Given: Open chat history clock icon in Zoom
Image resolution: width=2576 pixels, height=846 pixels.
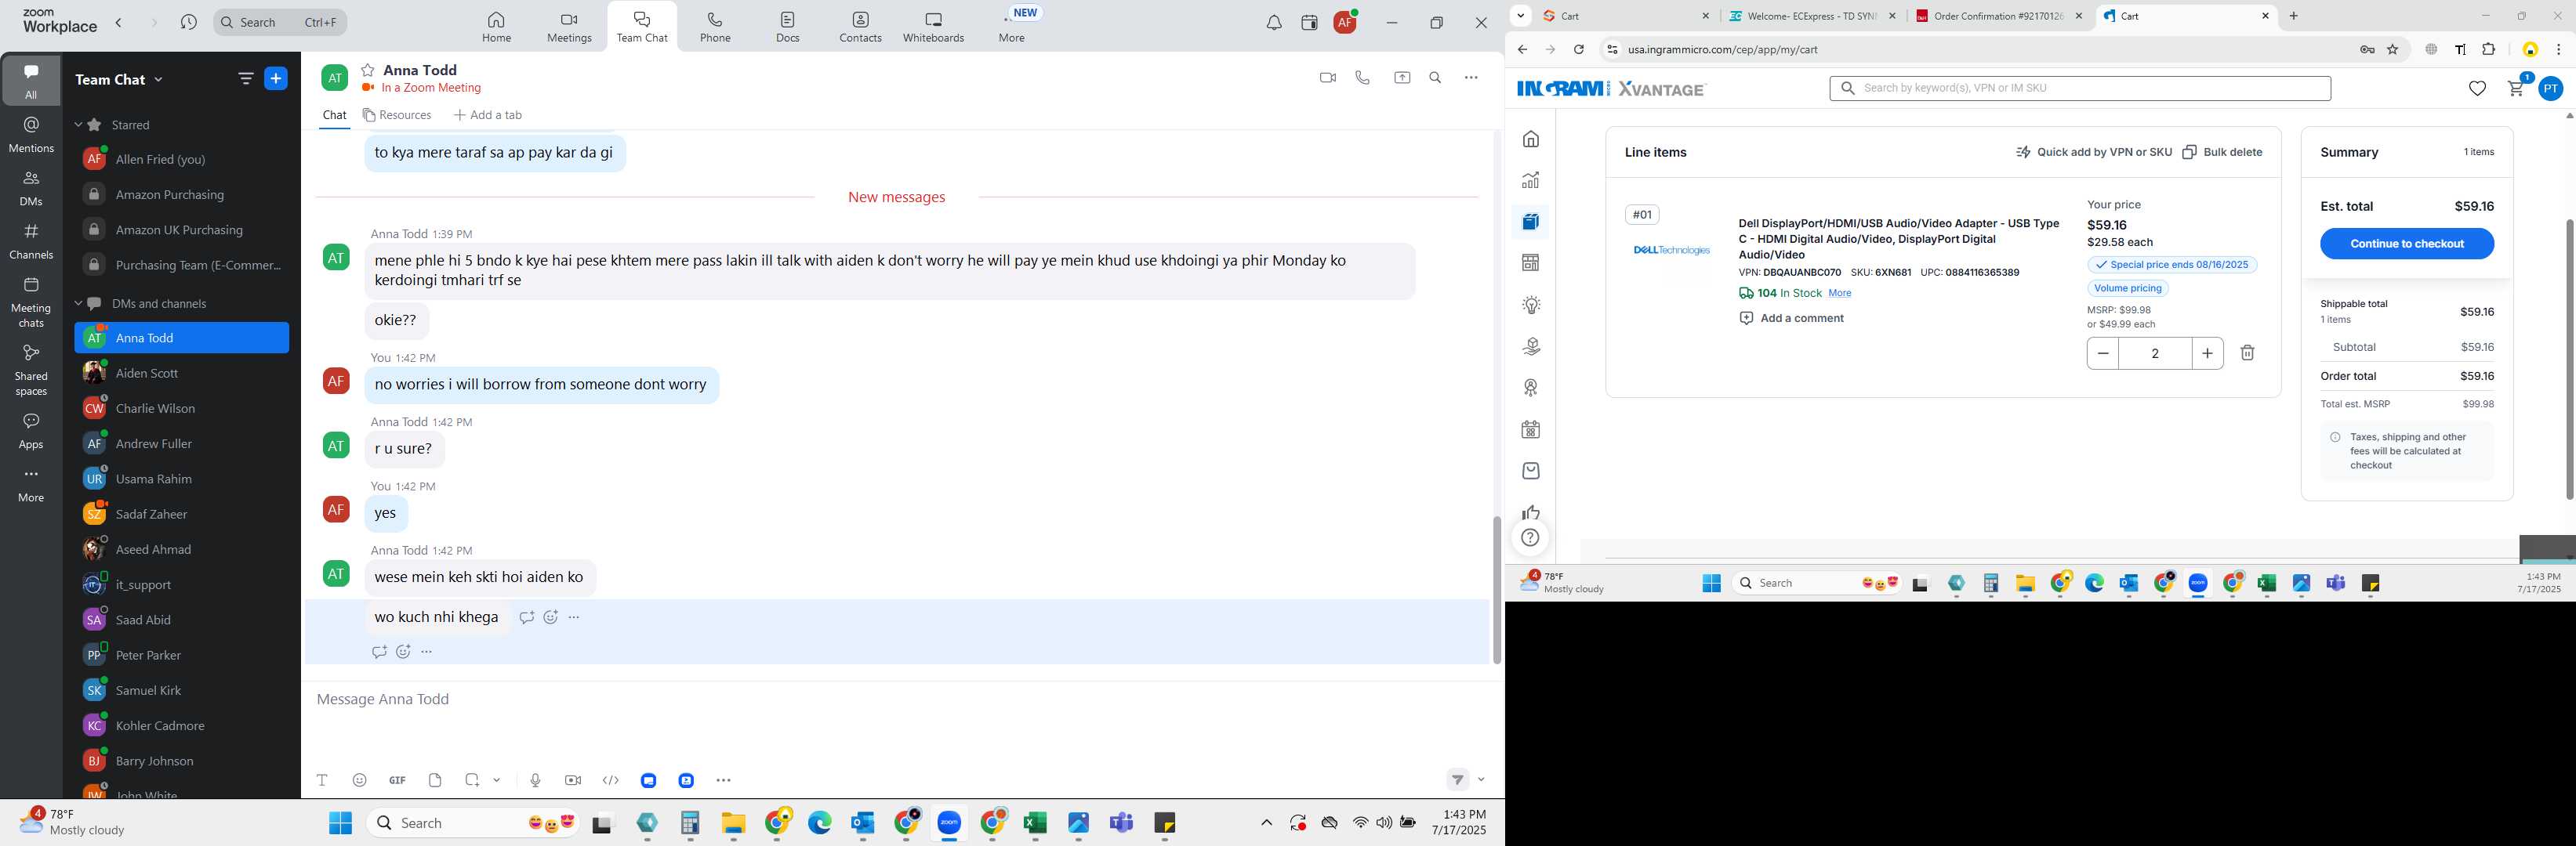Looking at the screenshot, I should coord(188,22).
